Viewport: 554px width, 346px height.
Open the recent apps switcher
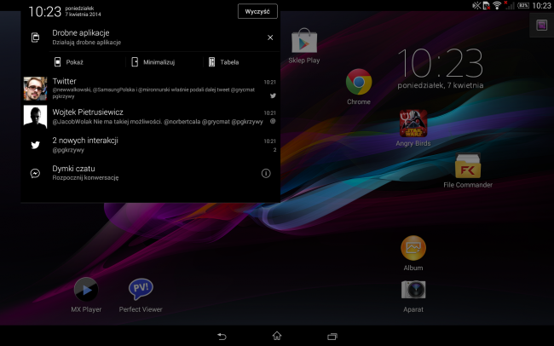coord(332,337)
